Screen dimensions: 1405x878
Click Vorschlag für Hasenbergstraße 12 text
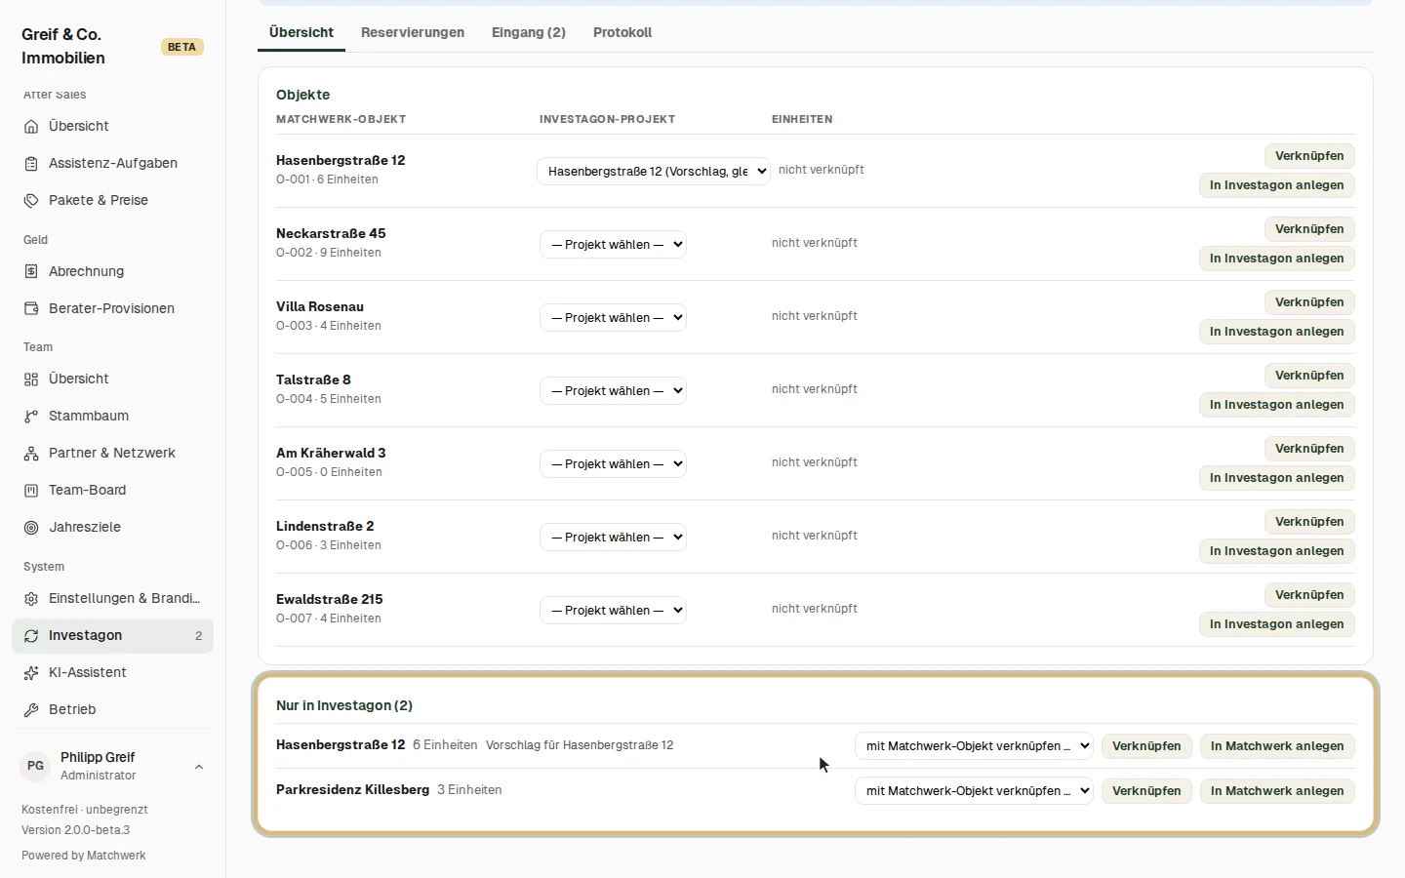pos(580,745)
